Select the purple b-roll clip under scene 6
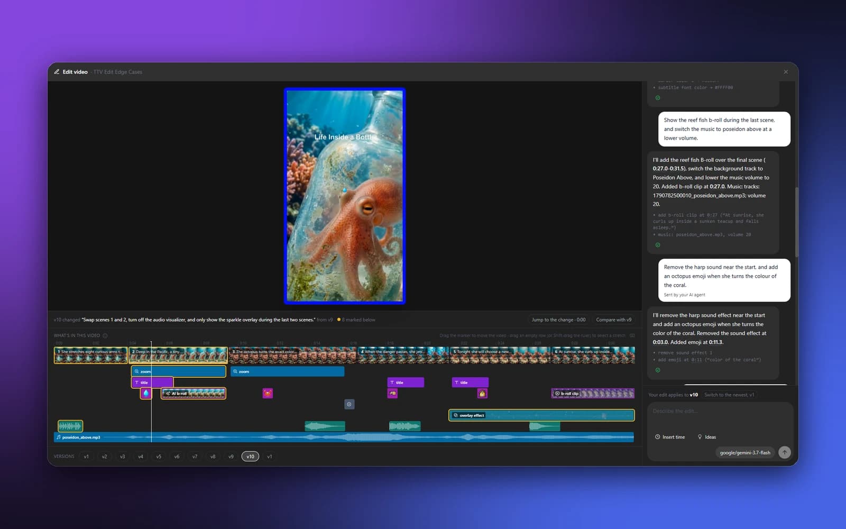The width and height of the screenshot is (846, 529). (x=593, y=394)
